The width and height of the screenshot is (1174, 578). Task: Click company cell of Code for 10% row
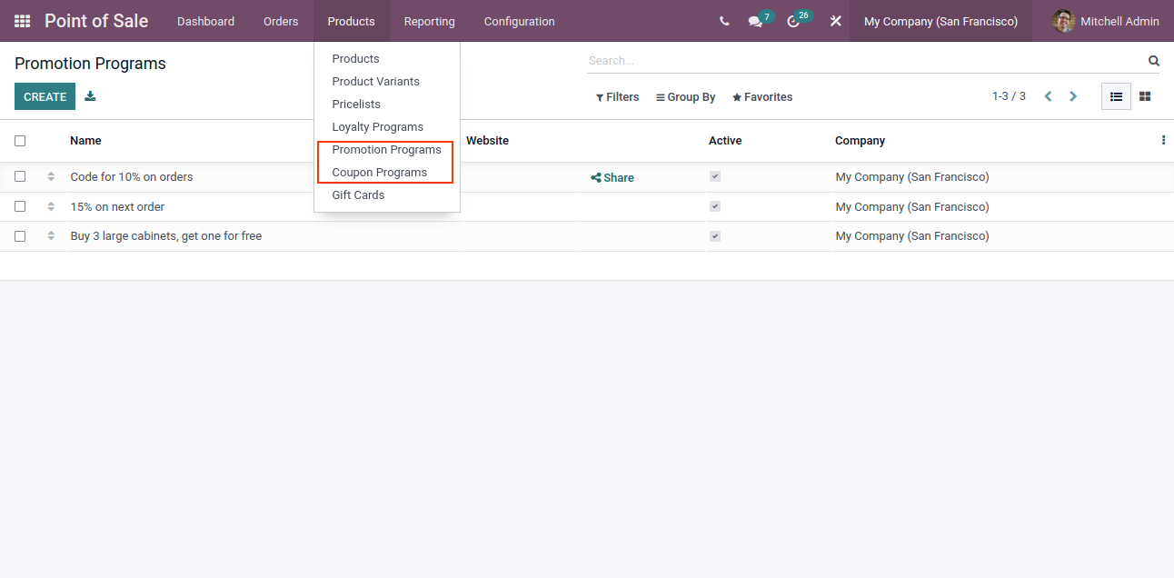(x=912, y=177)
